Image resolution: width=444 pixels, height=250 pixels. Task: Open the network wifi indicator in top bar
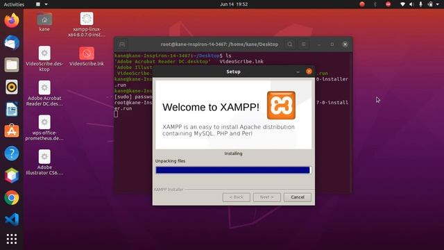(x=402, y=4)
